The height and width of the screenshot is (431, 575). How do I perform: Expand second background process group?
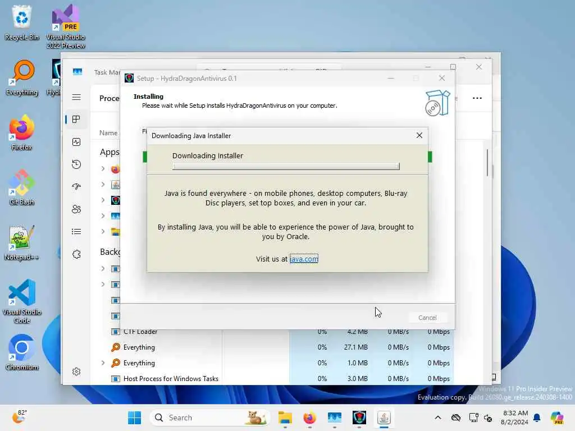coord(103,285)
